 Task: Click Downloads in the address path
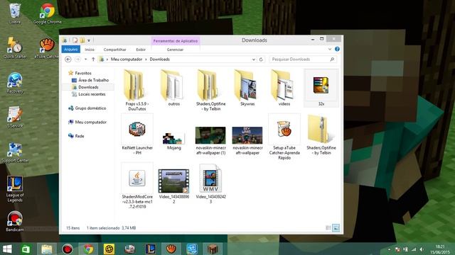click(x=159, y=59)
